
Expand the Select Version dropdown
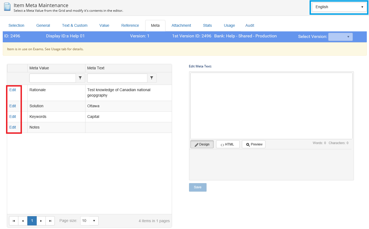[340, 37]
